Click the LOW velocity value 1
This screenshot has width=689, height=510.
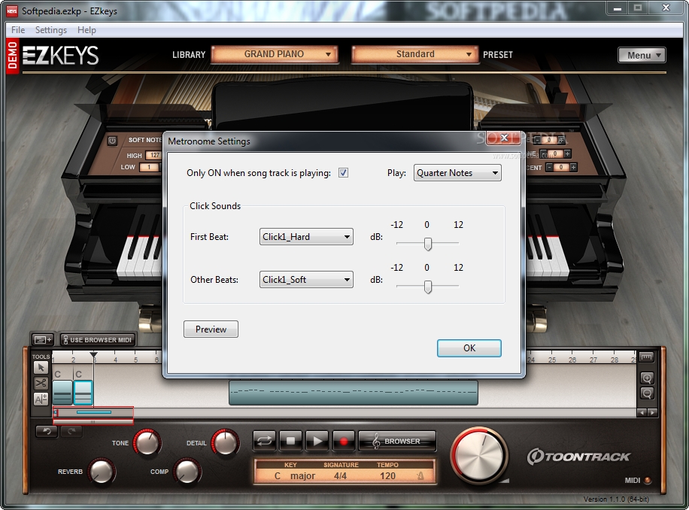[x=150, y=167]
